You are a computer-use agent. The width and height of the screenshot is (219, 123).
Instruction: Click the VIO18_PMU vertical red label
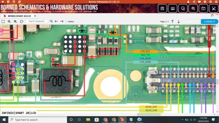click(x=209, y=36)
